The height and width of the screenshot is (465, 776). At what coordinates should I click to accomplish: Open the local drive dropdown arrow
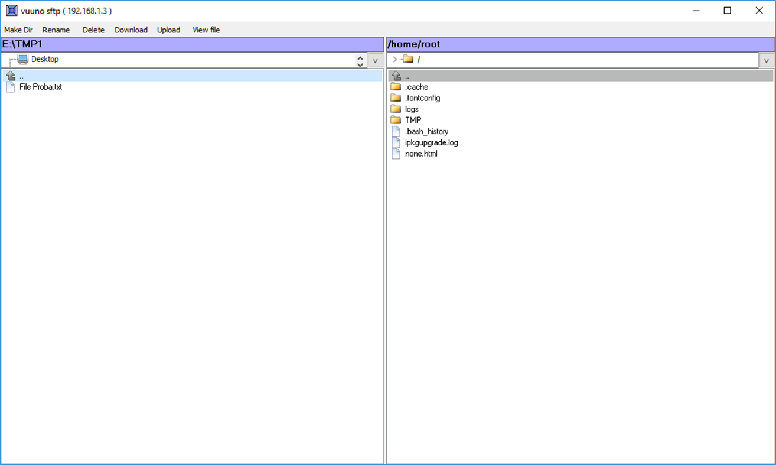pyautogui.click(x=375, y=60)
